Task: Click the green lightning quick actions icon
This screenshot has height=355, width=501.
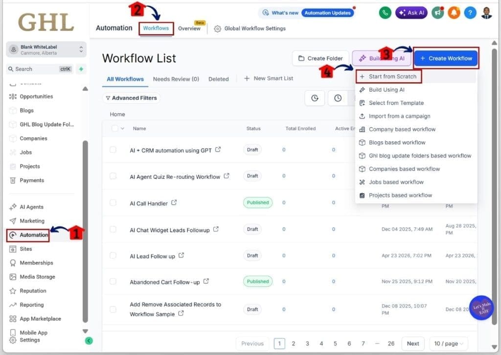Action: tap(81, 69)
